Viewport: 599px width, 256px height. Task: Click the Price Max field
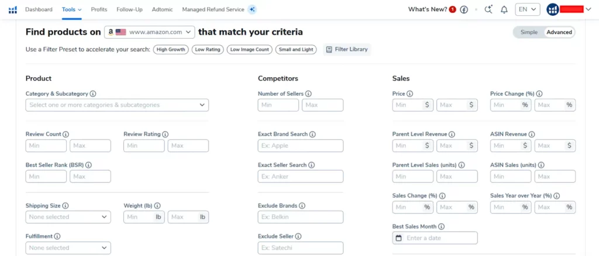point(457,105)
